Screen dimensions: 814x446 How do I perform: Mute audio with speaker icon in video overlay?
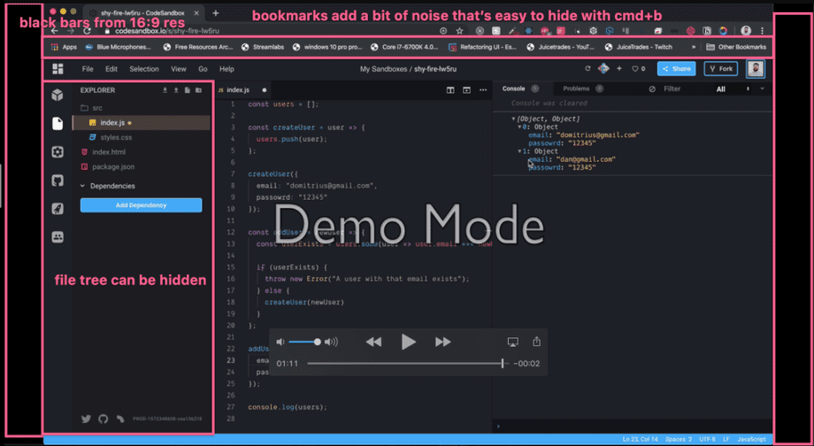tap(280, 342)
